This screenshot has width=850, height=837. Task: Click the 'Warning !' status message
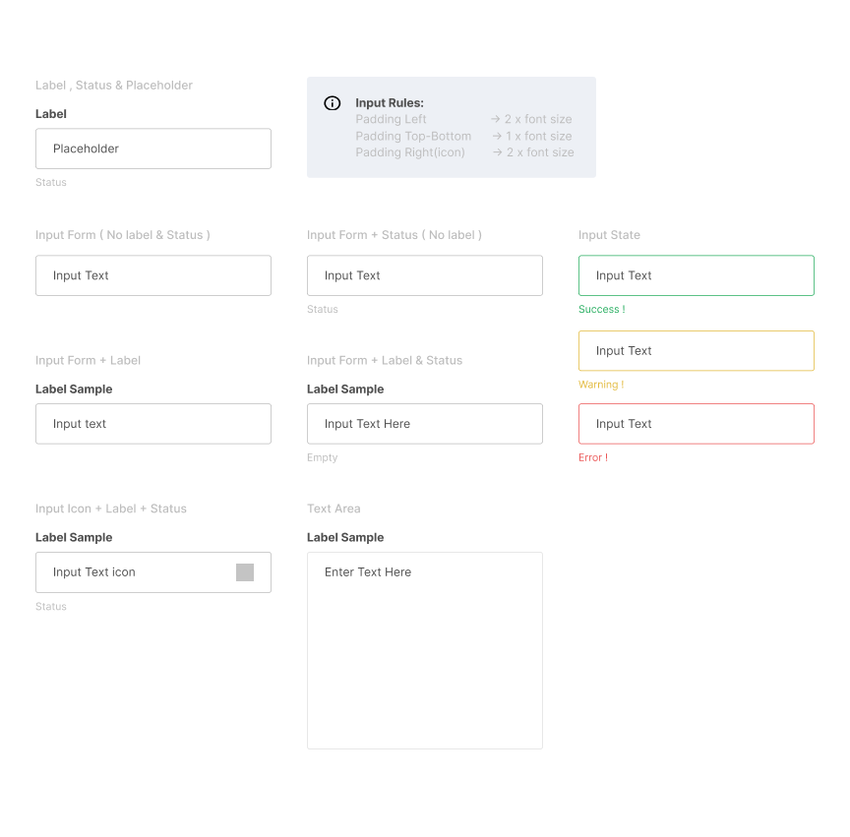pyautogui.click(x=601, y=385)
